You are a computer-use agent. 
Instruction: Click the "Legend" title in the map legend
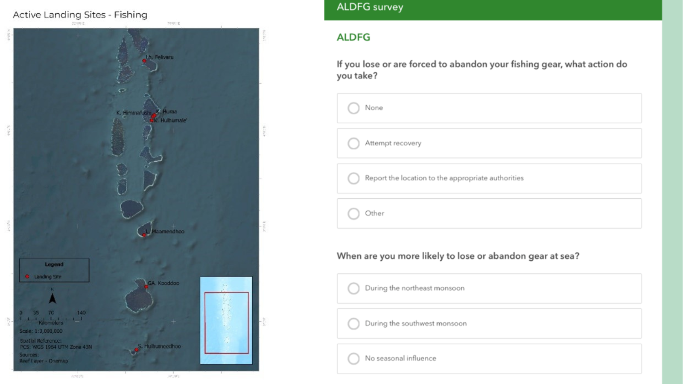coord(54,265)
